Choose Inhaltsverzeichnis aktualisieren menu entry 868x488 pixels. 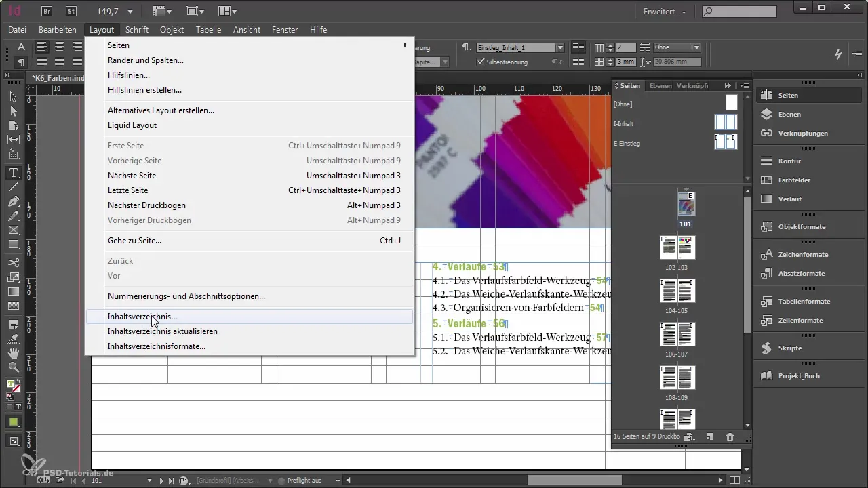click(x=250, y=331)
